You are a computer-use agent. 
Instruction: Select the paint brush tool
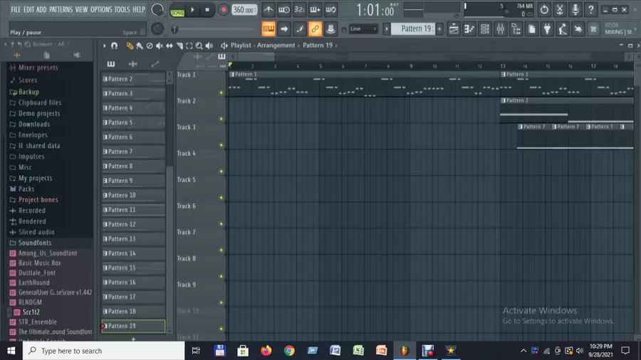coord(140,46)
